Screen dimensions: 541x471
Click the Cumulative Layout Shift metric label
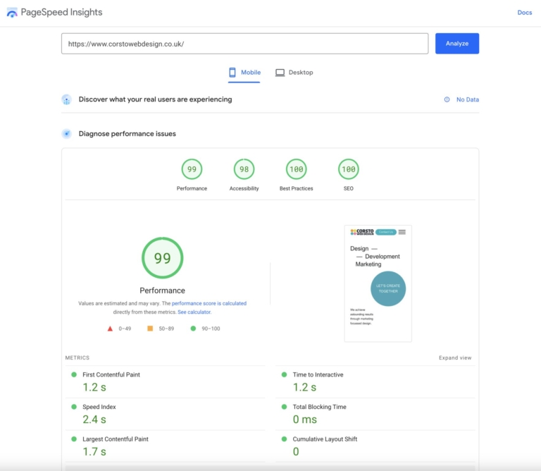pyautogui.click(x=325, y=439)
